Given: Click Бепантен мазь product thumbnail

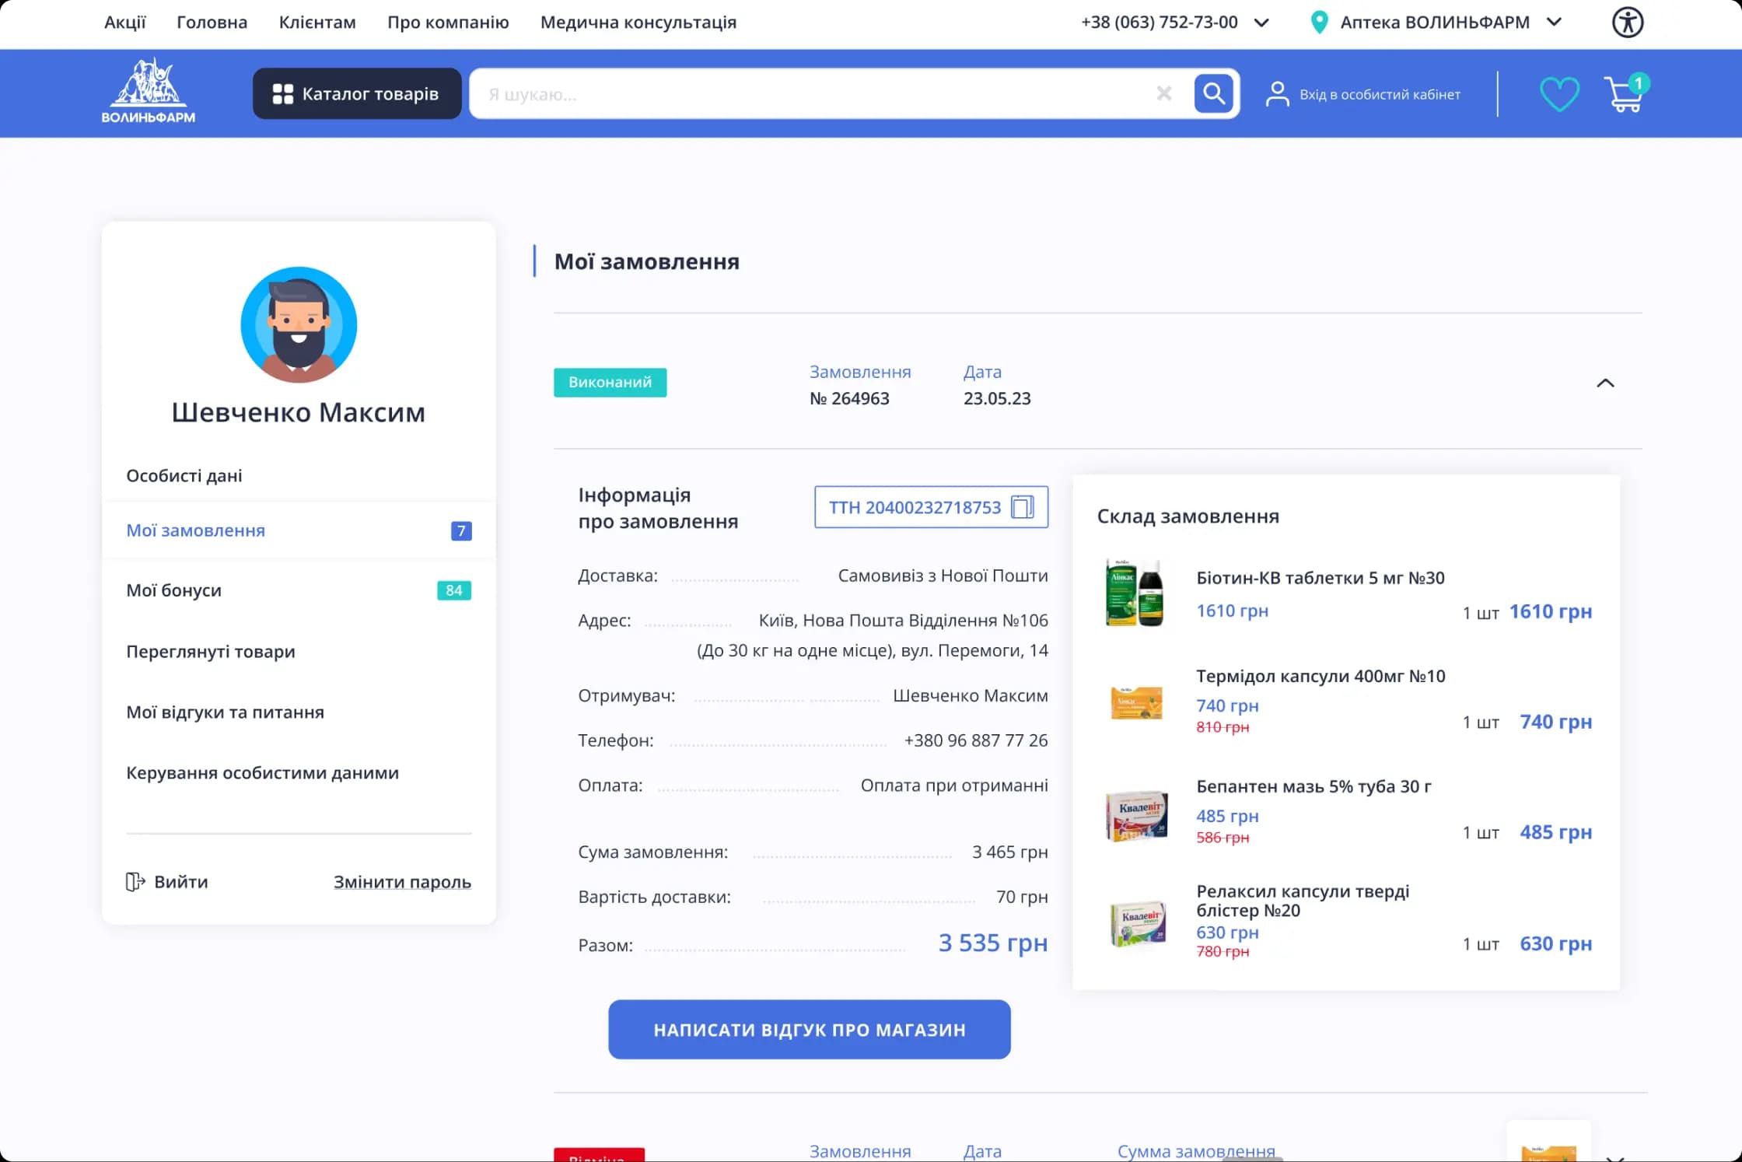Looking at the screenshot, I should (1136, 815).
